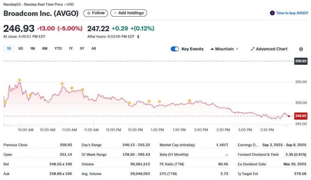Click the red 246.92 current price label
The width and height of the screenshot is (311, 180).
301,116
